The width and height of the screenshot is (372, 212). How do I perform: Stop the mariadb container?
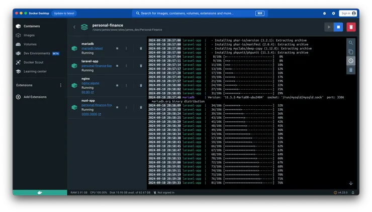[x=117, y=48]
